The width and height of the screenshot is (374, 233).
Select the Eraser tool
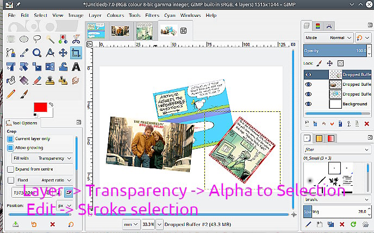coord(37,80)
